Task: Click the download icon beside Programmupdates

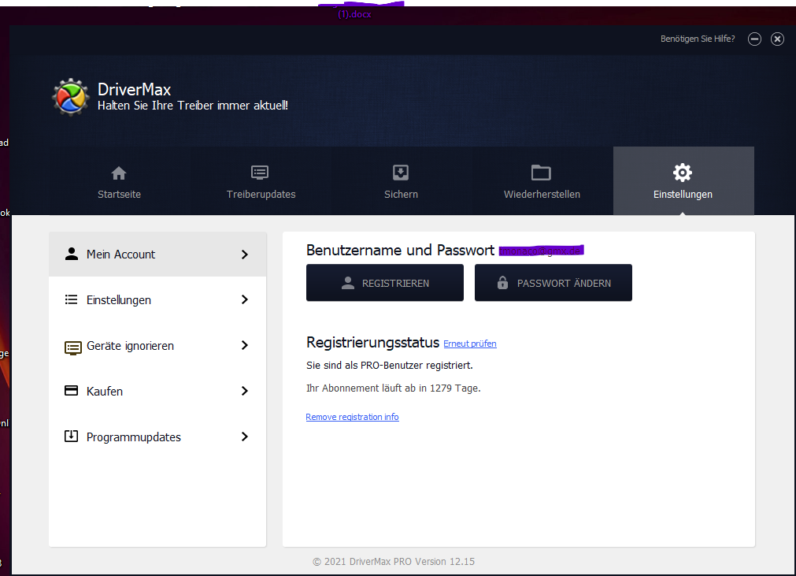Action: pyautogui.click(x=72, y=437)
